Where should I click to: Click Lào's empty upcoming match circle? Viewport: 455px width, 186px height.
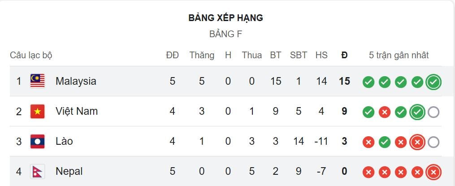pyautogui.click(x=433, y=142)
